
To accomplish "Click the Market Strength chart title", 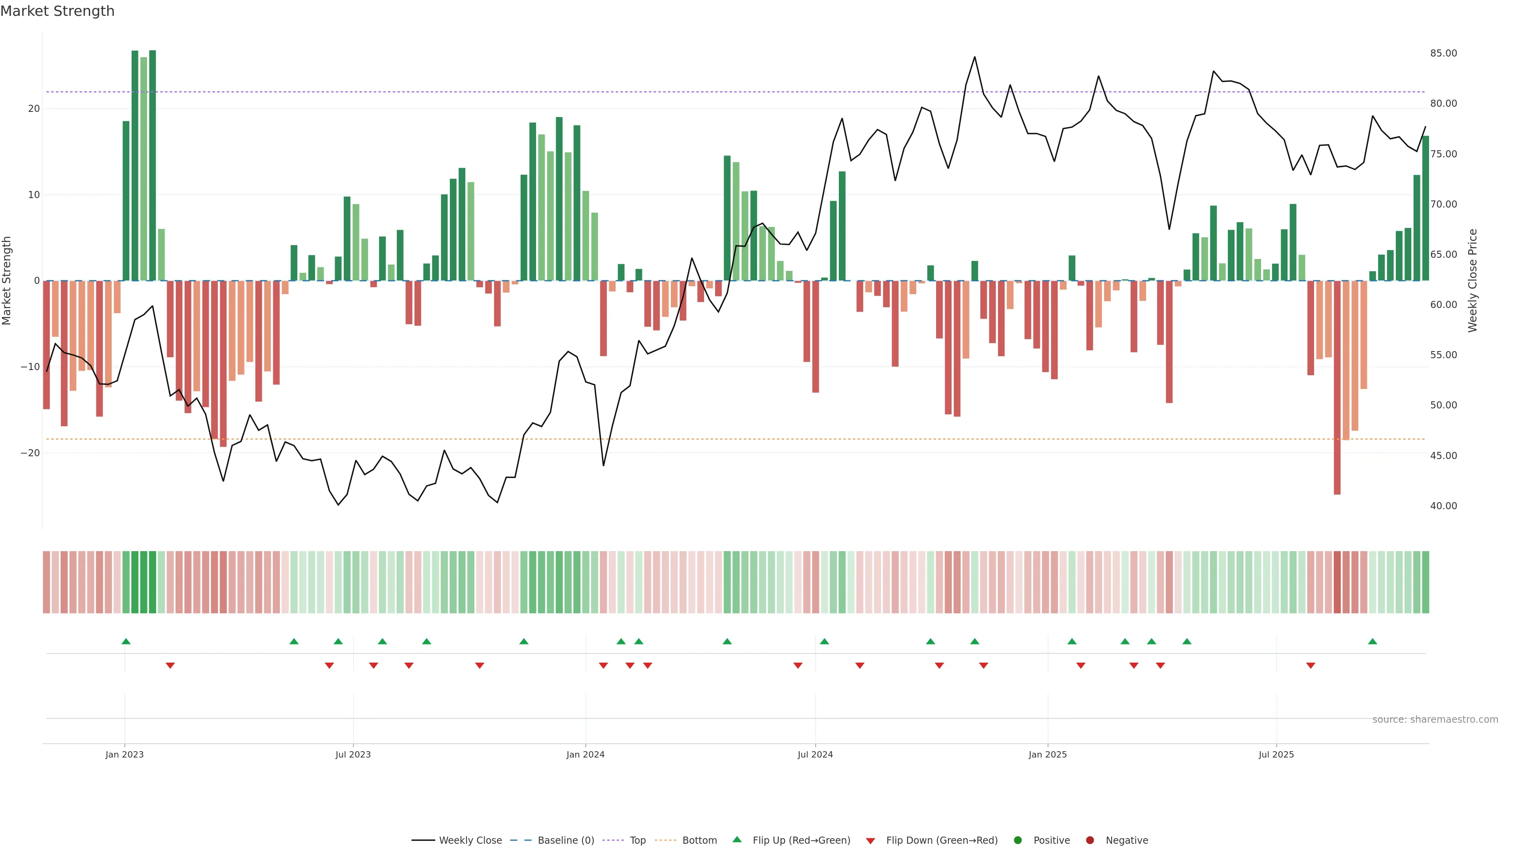I will [57, 11].
